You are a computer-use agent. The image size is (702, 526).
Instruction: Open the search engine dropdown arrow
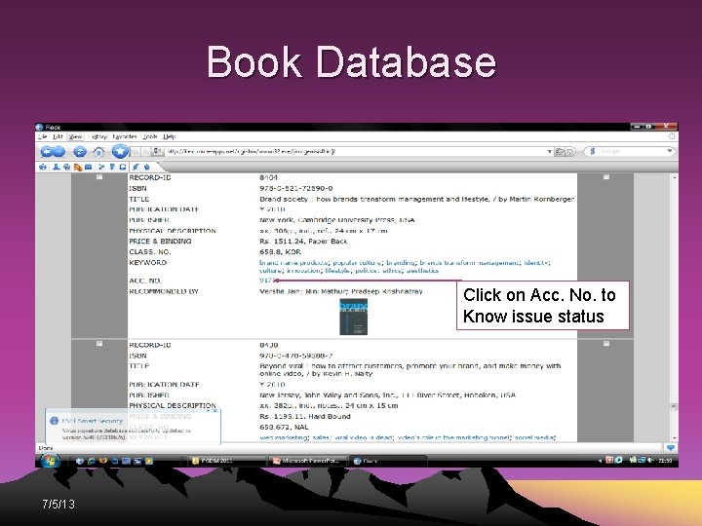(x=669, y=151)
